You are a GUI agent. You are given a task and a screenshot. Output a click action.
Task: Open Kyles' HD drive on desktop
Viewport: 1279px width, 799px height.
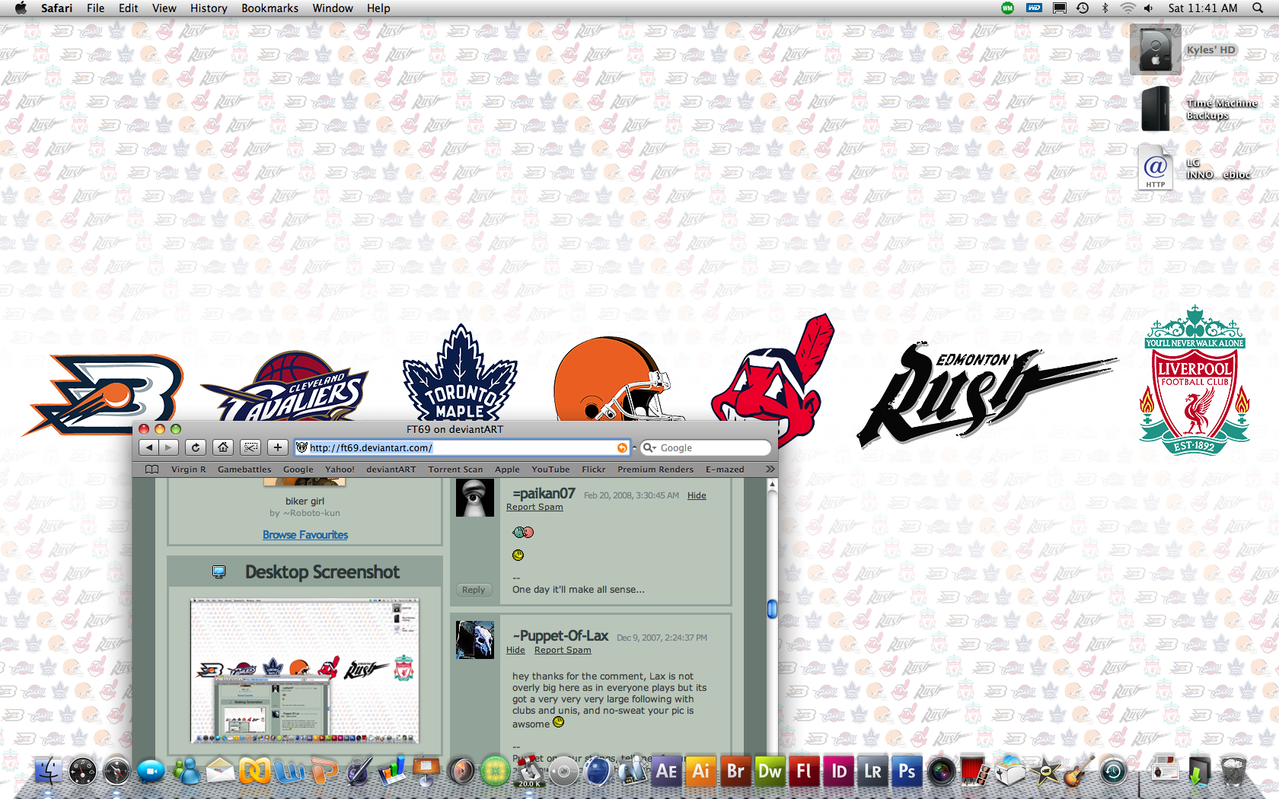pos(1156,49)
